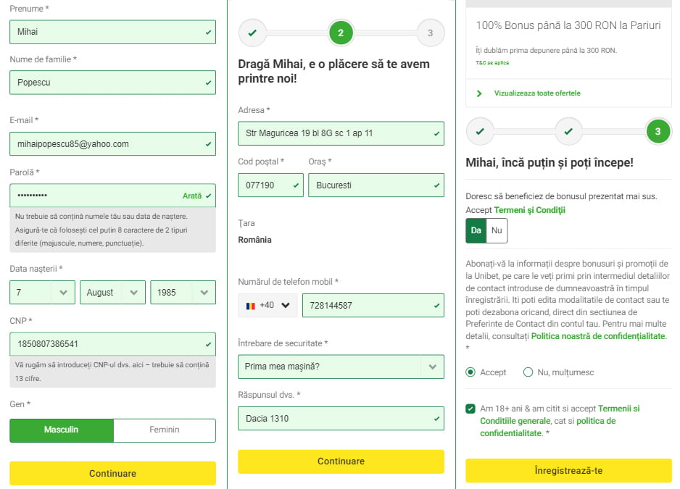Select the Nu, mulțumesc radio button

coord(528,372)
